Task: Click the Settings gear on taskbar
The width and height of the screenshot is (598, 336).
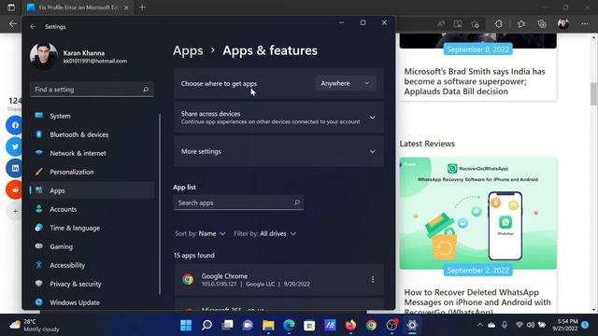Action: pos(412,325)
